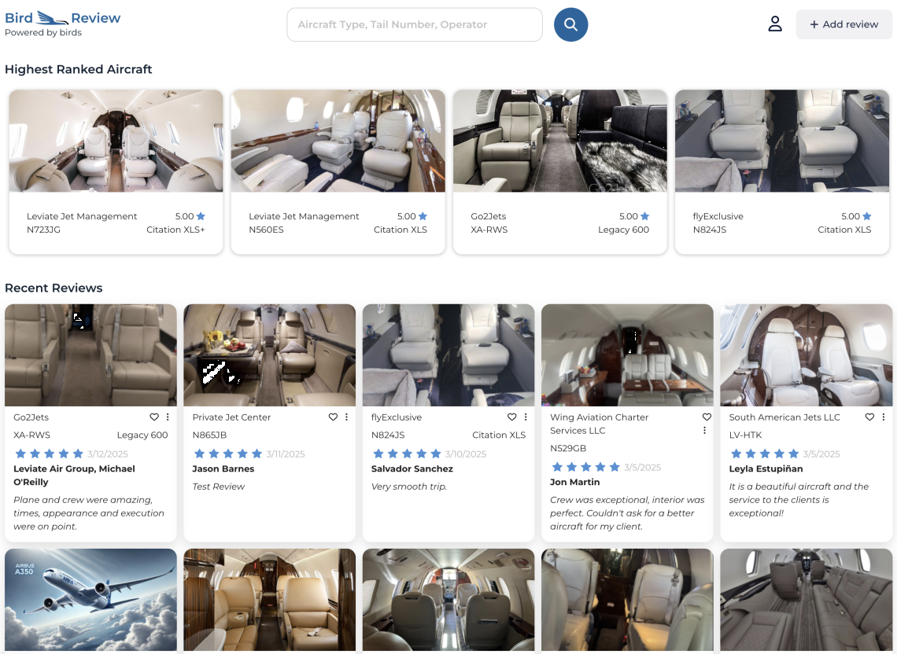Screen dimensions: 897x654
Task: Click the 'Highest Ranked Aircraft' heading
Action: [x=79, y=69]
